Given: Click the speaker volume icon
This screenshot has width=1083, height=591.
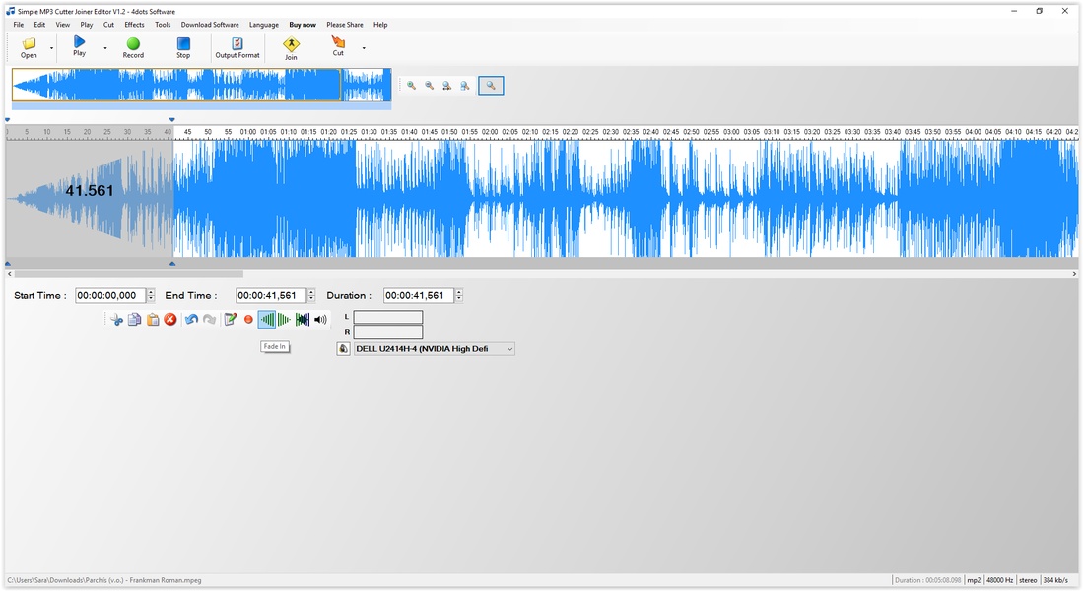Looking at the screenshot, I should (320, 320).
